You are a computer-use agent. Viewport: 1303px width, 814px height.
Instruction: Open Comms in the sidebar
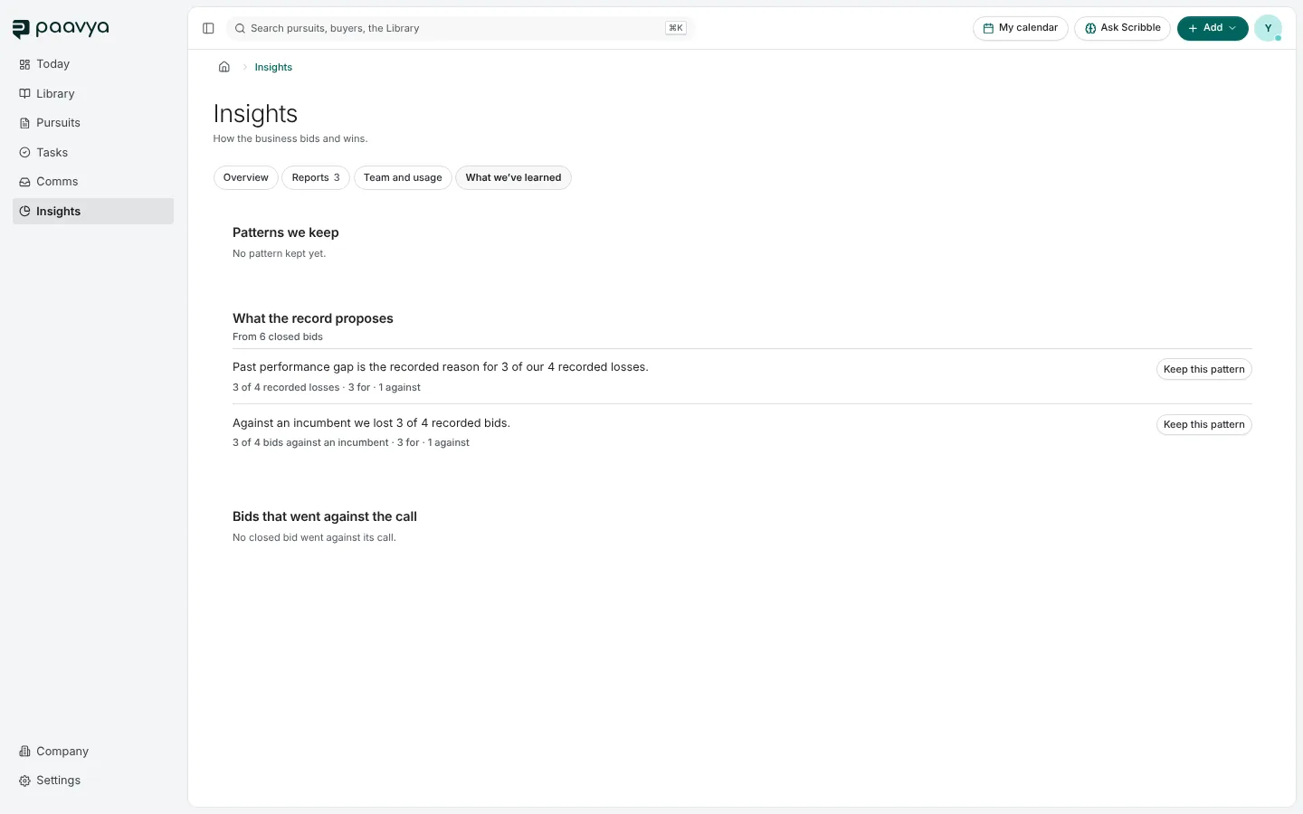[93, 182]
